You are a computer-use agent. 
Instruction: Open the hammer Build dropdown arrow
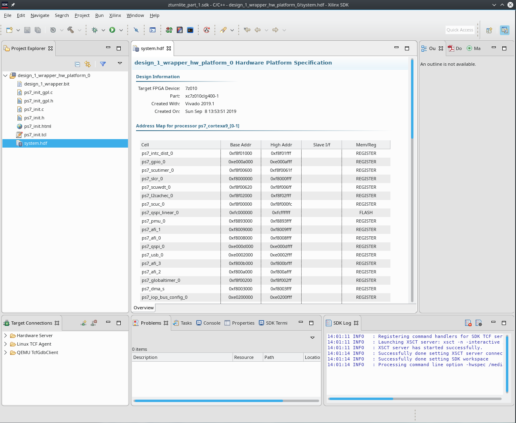[80, 30]
